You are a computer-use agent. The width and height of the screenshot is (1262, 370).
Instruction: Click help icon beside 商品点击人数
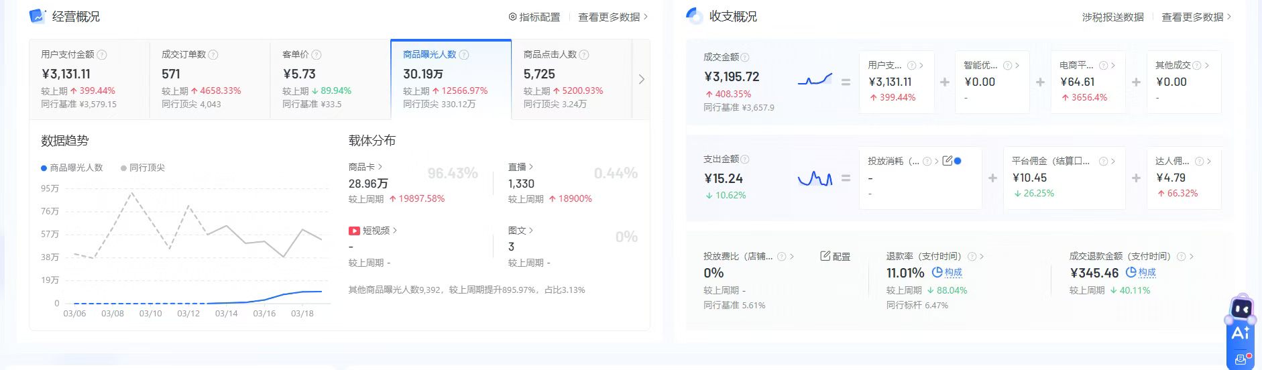point(584,55)
